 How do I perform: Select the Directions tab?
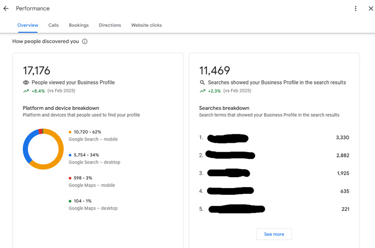(x=110, y=25)
